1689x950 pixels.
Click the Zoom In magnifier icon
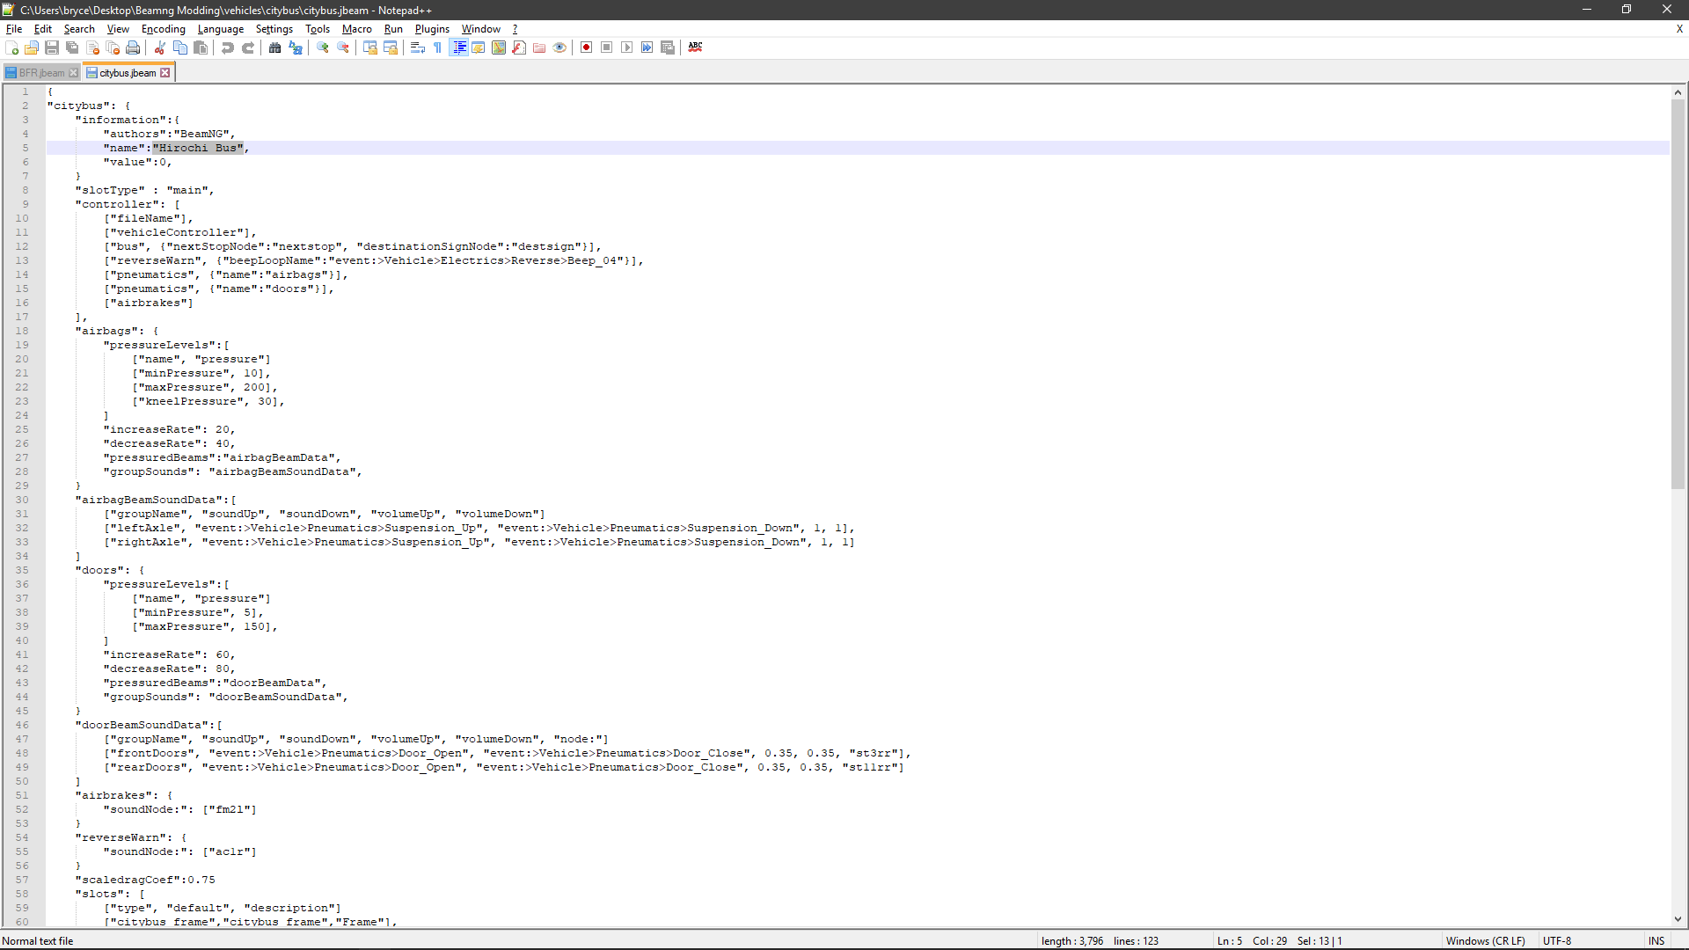323,47
